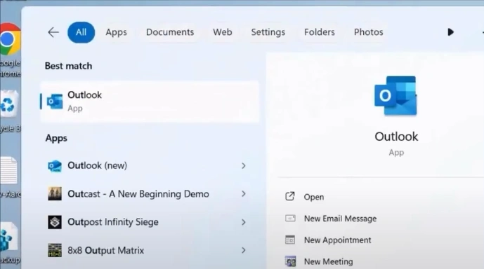The width and height of the screenshot is (484, 269).
Task: Select the Outlook (new) result text
Action: click(x=97, y=165)
